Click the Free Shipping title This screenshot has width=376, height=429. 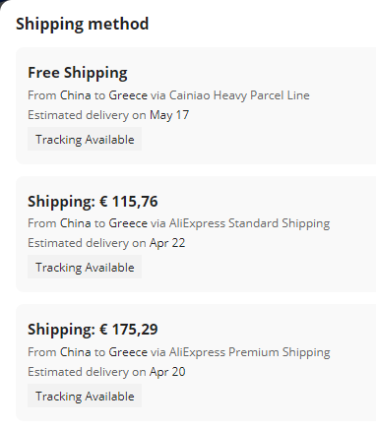78,73
